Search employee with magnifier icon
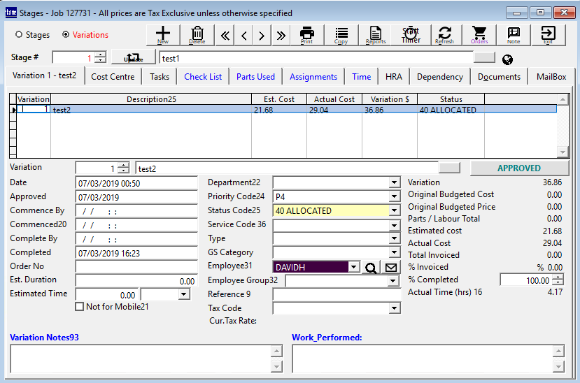 tap(372, 267)
